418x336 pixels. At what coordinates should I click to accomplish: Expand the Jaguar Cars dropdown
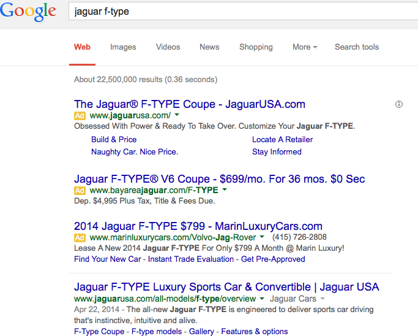click(297, 299)
